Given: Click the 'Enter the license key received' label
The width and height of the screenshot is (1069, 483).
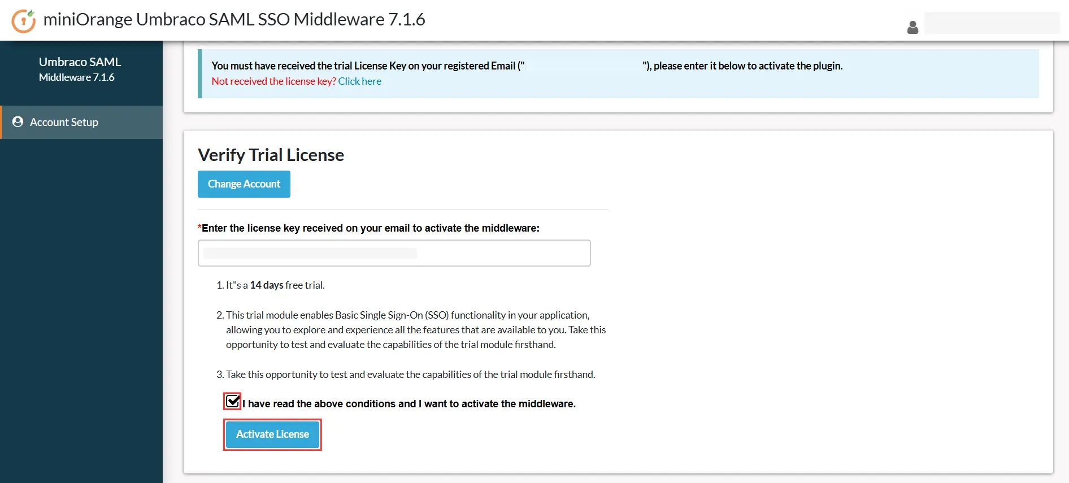Looking at the screenshot, I should [x=368, y=228].
